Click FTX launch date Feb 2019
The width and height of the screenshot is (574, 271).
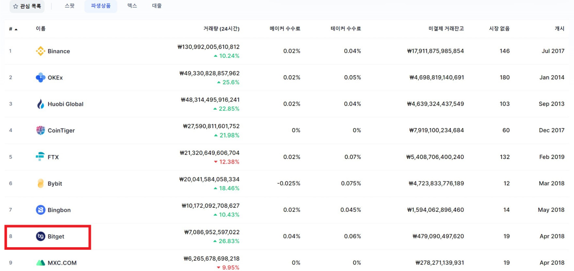coord(552,157)
